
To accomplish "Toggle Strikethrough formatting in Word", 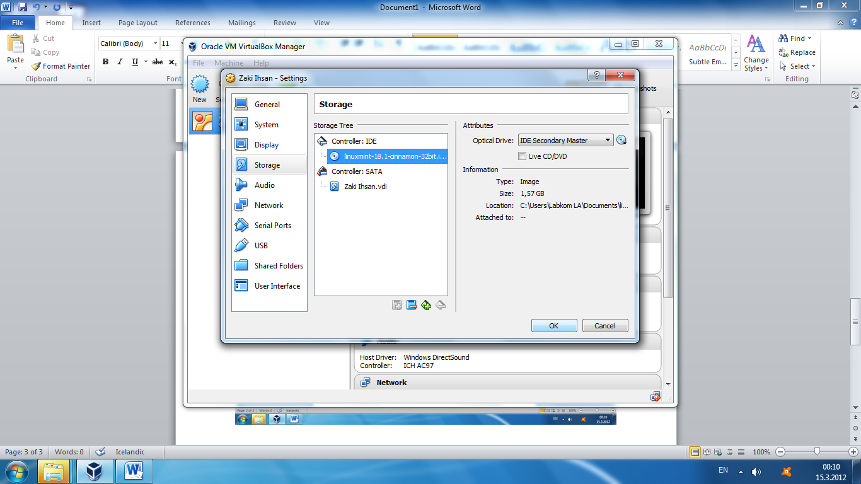I will 158,62.
